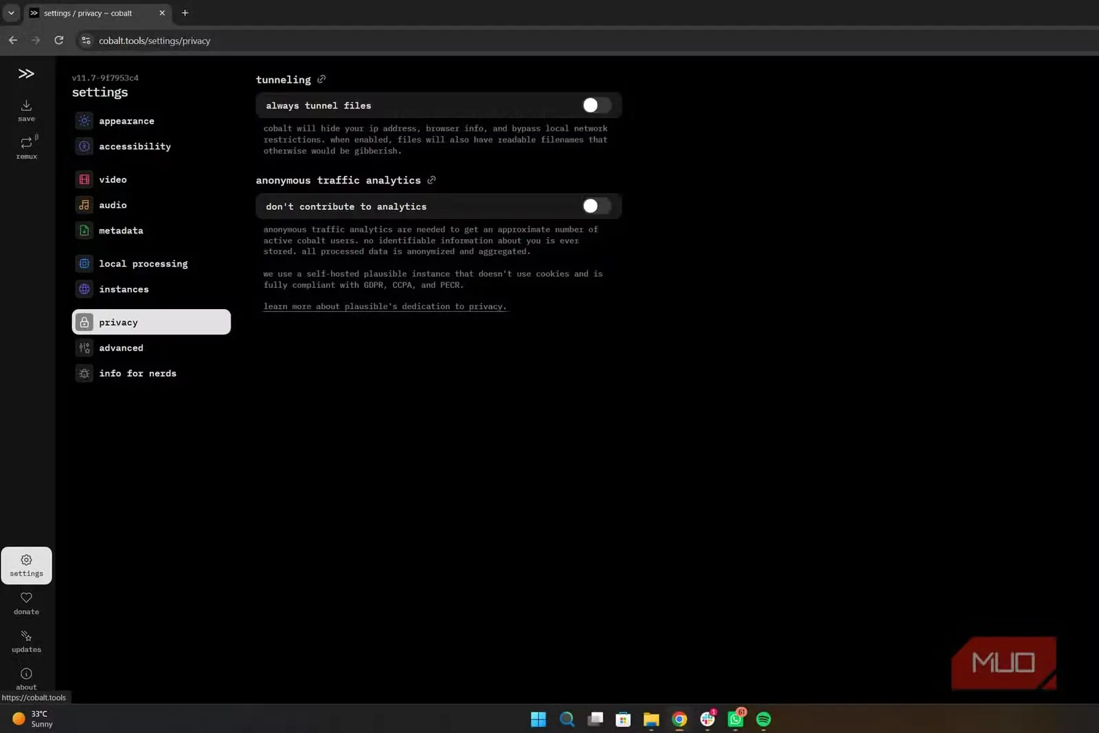The image size is (1099, 733).
Task: Click the audio music note icon
Action: (84, 205)
